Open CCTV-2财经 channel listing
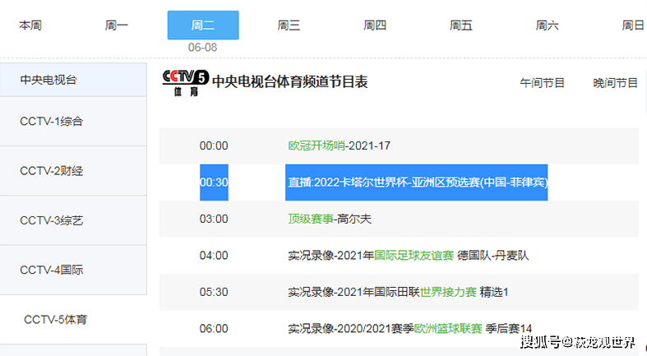 pyautogui.click(x=51, y=171)
